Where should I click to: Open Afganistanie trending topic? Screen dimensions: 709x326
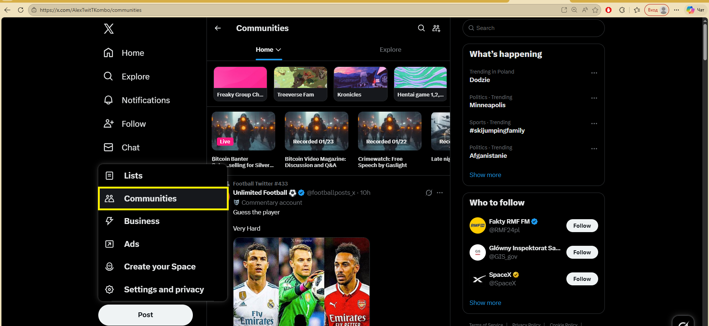488,156
